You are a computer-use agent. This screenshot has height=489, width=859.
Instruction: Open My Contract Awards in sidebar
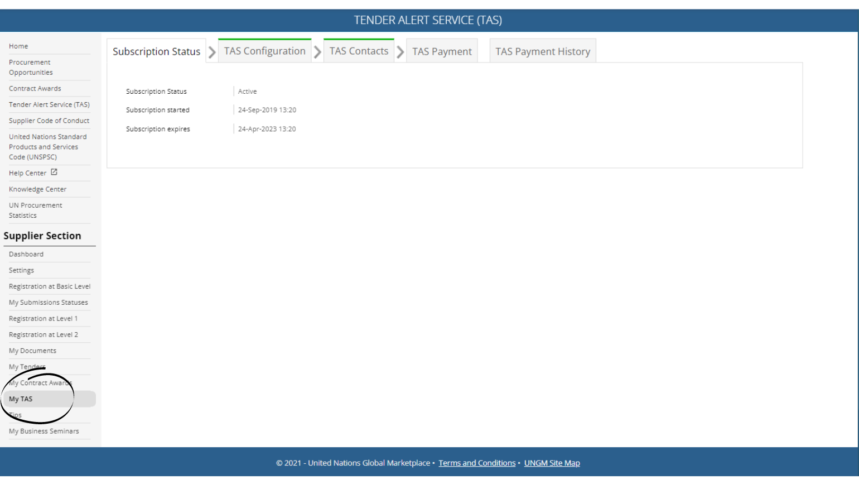[41, 383]
